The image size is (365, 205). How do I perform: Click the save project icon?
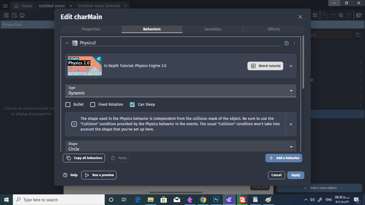coord(22,15)
